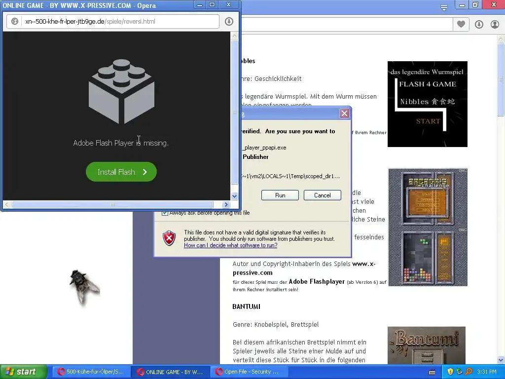505x379 pixels.
Task: Open the Nibbles Flash game thumbnail
Action: point(428,104)
